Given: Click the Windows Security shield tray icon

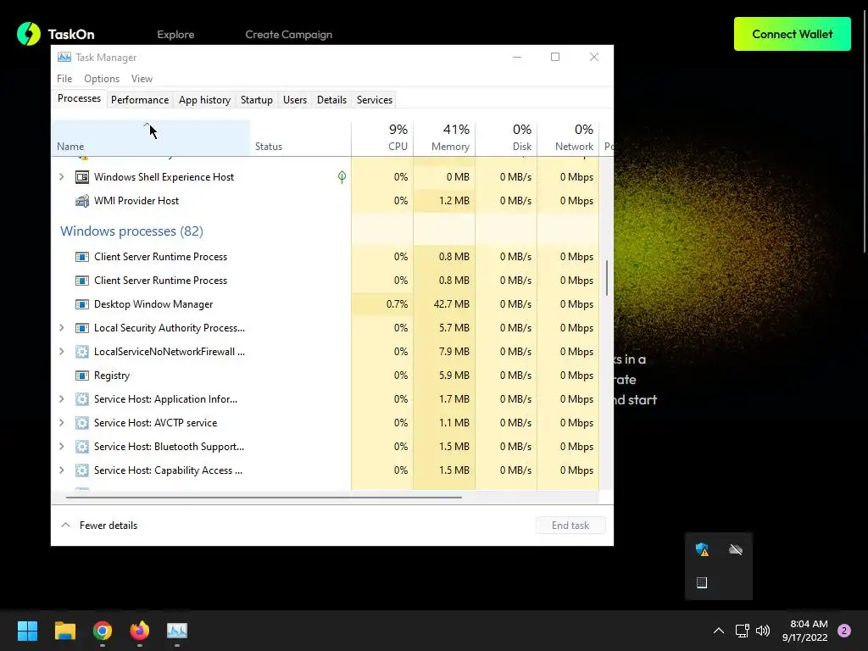Looking at the screenshot, I should coord(702,549).
